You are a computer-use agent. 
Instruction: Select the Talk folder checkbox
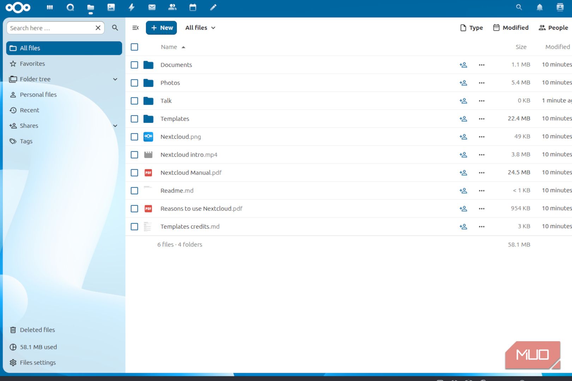click(x=134, y=101)
